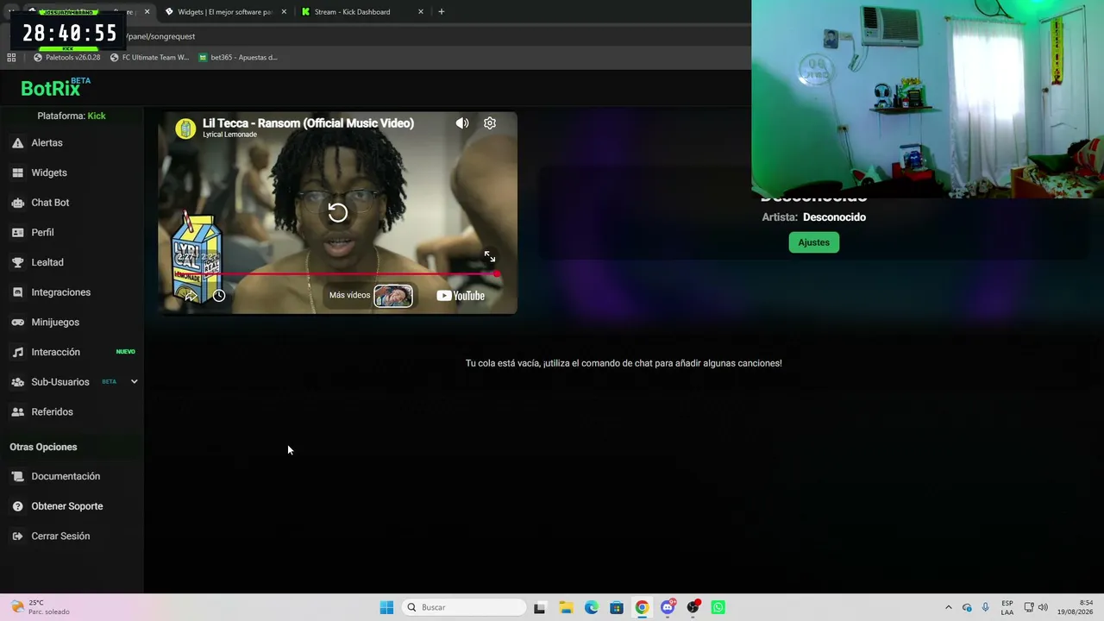
Task: Seek using the red video progress bar
Action: pos(338,274)
